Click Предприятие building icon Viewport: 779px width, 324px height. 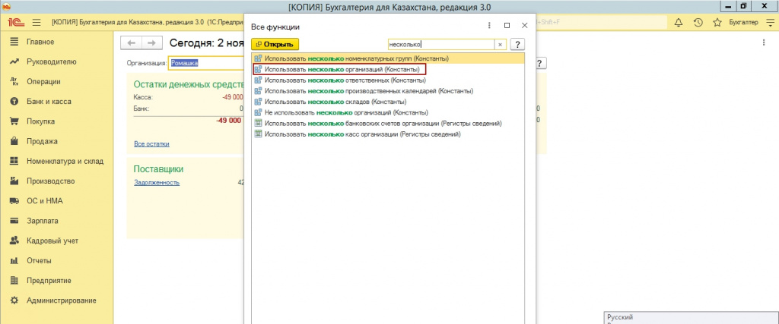14,281
